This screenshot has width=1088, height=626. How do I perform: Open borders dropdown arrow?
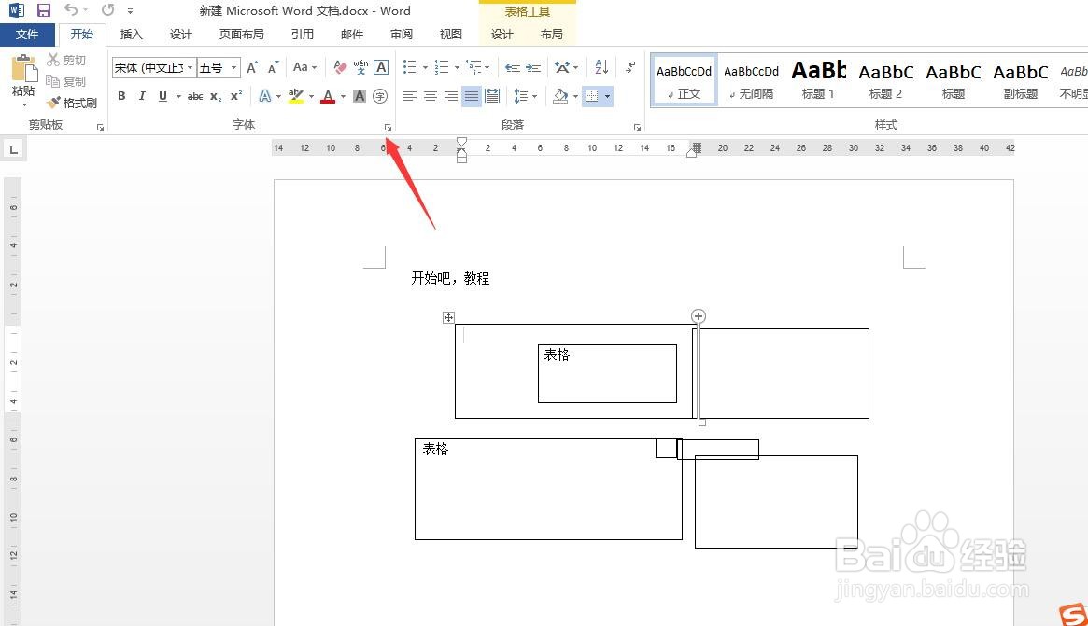coord(607,96)
